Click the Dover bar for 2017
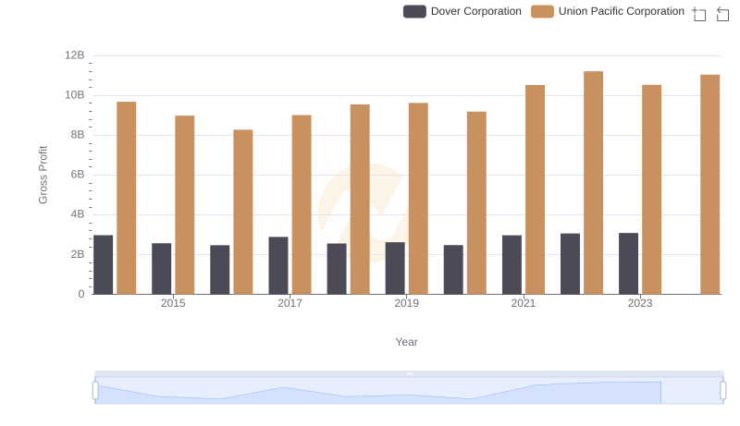This screenshot has height=426, width=740. 278,266
